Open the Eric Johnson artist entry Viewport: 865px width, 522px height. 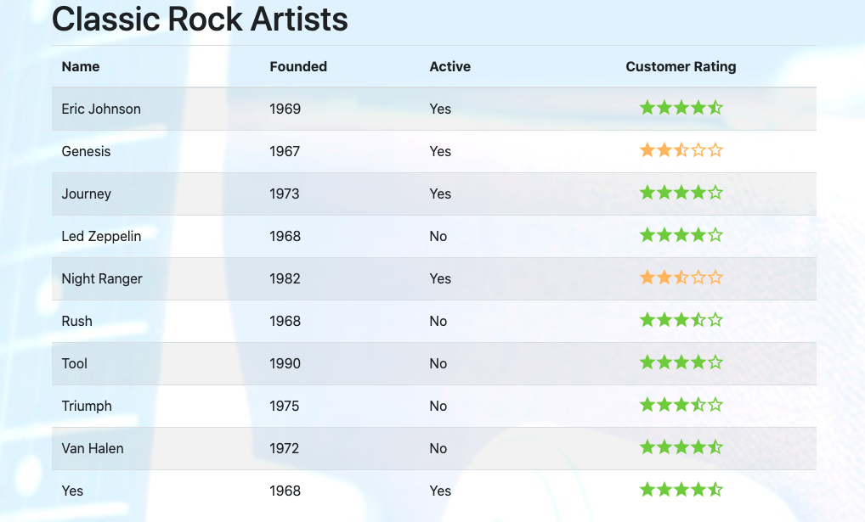click(100, 109)
